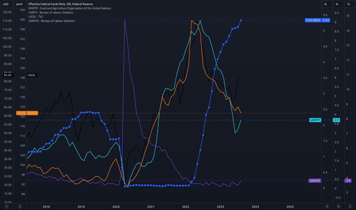Viewport: 356px width, 210px height.
Task: Click the 3.7 USIRYY value label
Action: [x=337, y=120]
